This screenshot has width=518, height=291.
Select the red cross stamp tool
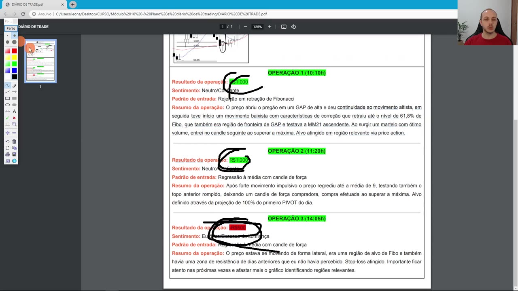click(x=14, y=118)
